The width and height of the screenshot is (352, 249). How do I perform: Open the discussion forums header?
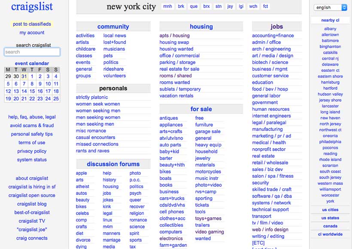(x=113, y=164)
